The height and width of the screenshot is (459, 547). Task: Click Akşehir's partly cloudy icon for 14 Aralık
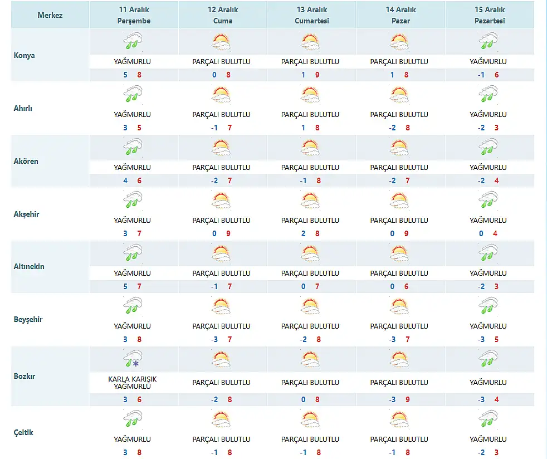point(399,201)
